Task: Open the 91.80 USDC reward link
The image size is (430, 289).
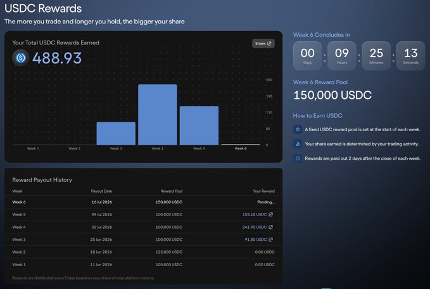Action: [x=256, y=240]
